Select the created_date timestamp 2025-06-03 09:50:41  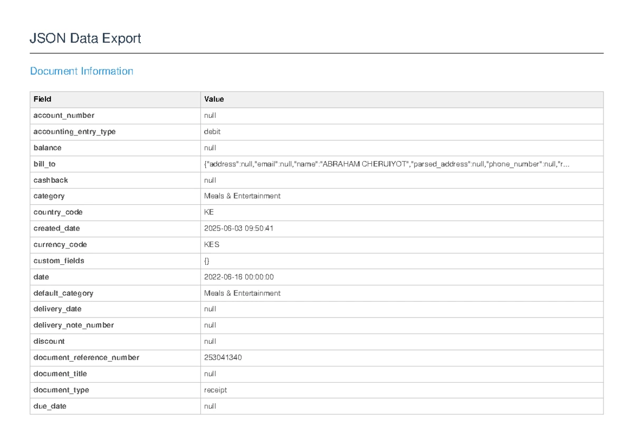coord(238,229)
